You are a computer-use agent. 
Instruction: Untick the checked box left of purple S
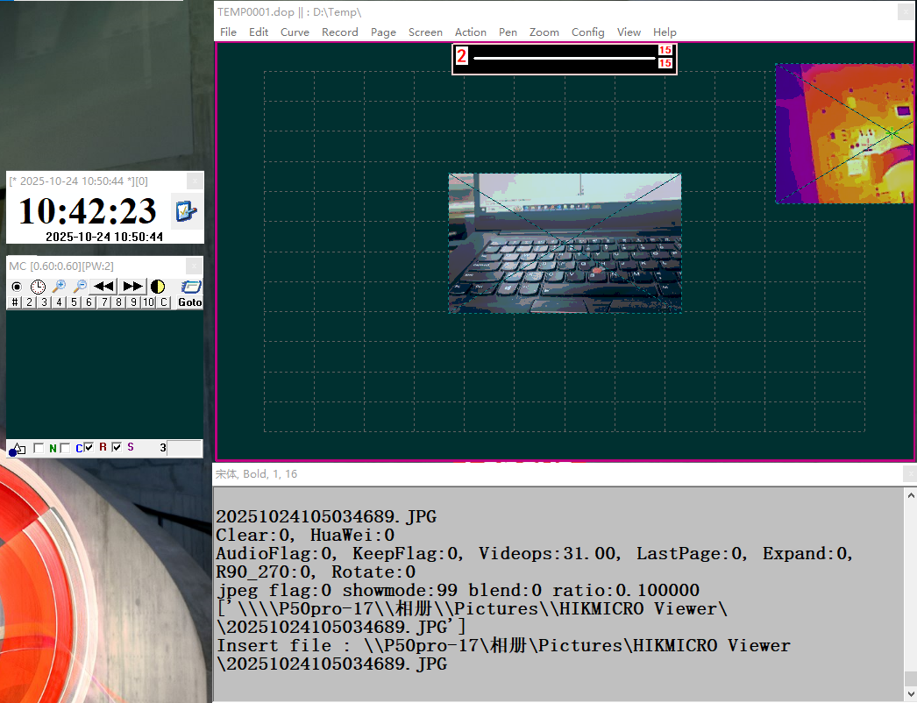(117, 447)
